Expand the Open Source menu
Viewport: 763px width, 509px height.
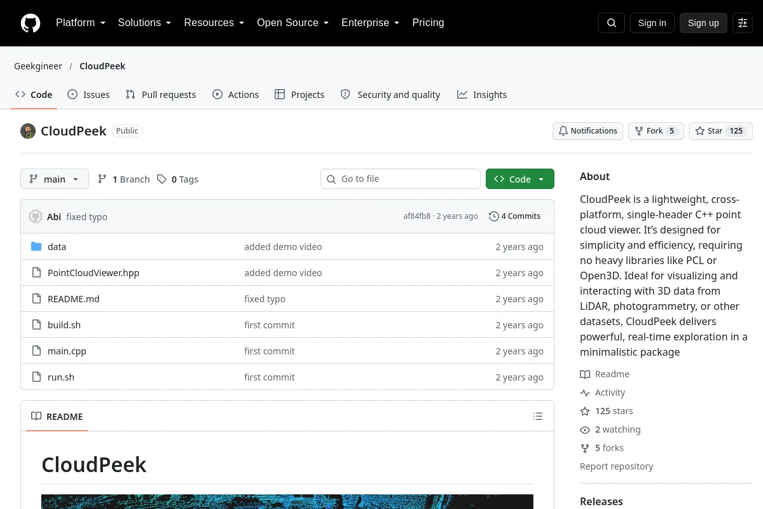[x=293, y=23]
